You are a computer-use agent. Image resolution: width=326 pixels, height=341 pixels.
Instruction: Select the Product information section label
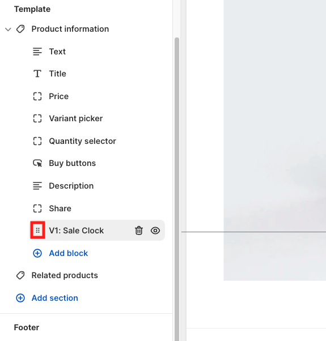click(x=70, y=29)
